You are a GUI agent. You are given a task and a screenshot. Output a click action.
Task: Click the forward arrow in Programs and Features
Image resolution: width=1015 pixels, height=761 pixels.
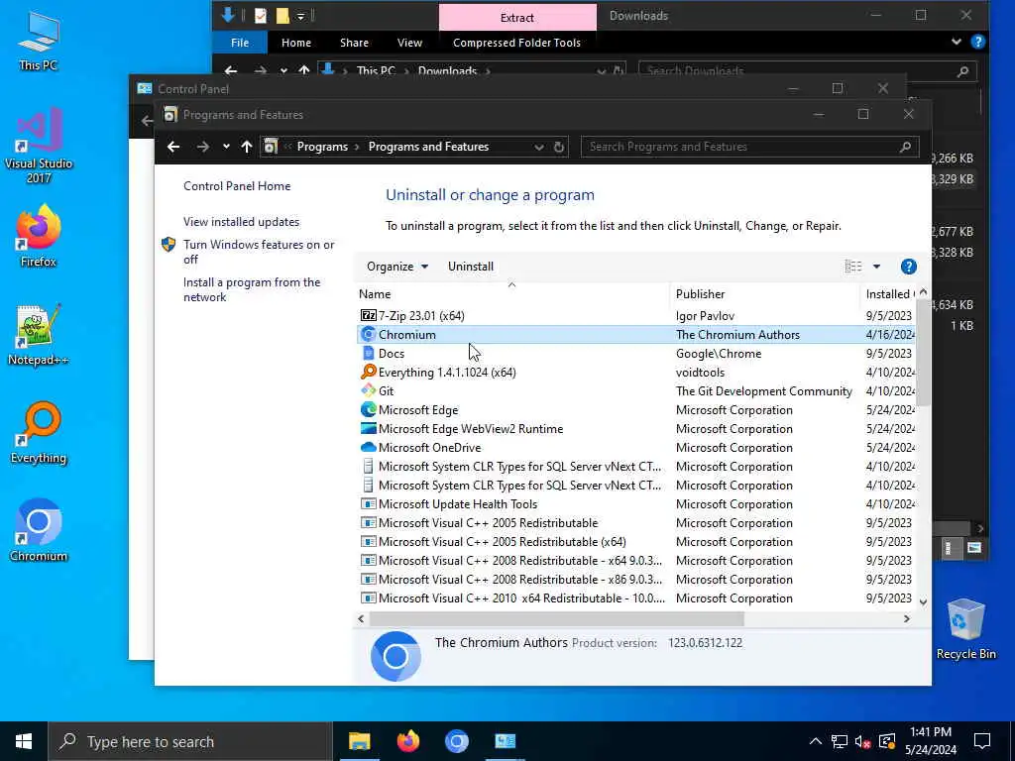click(x=202, y=147)
